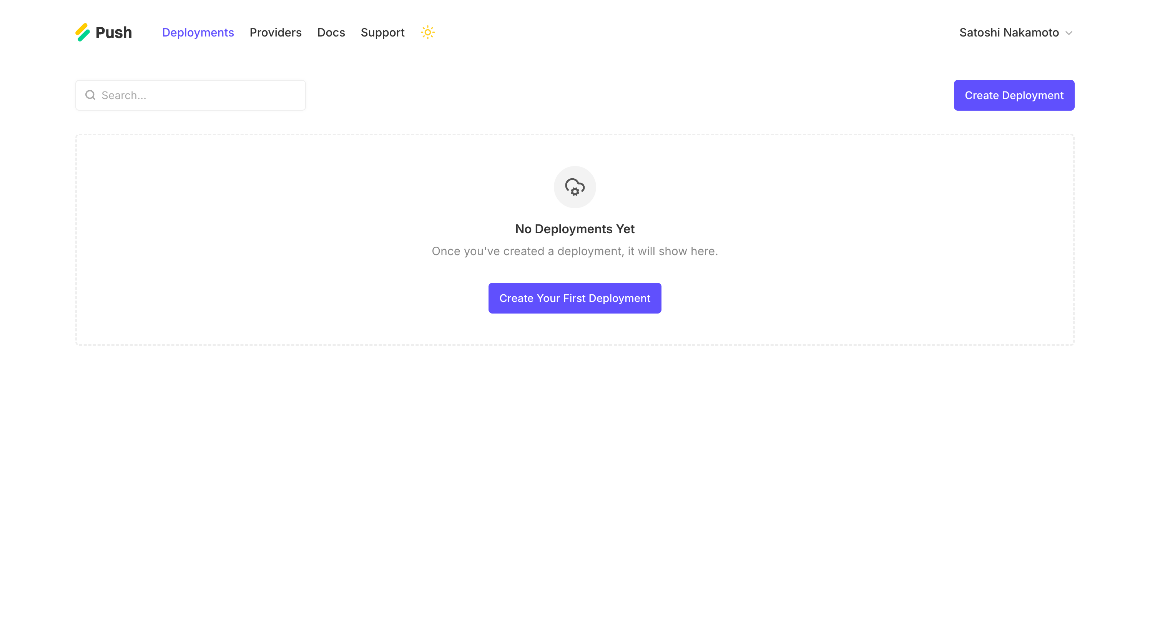The image size is (1150, 624).
Task: Open the Deployments nav tab
Action: [x=198, y=33]
